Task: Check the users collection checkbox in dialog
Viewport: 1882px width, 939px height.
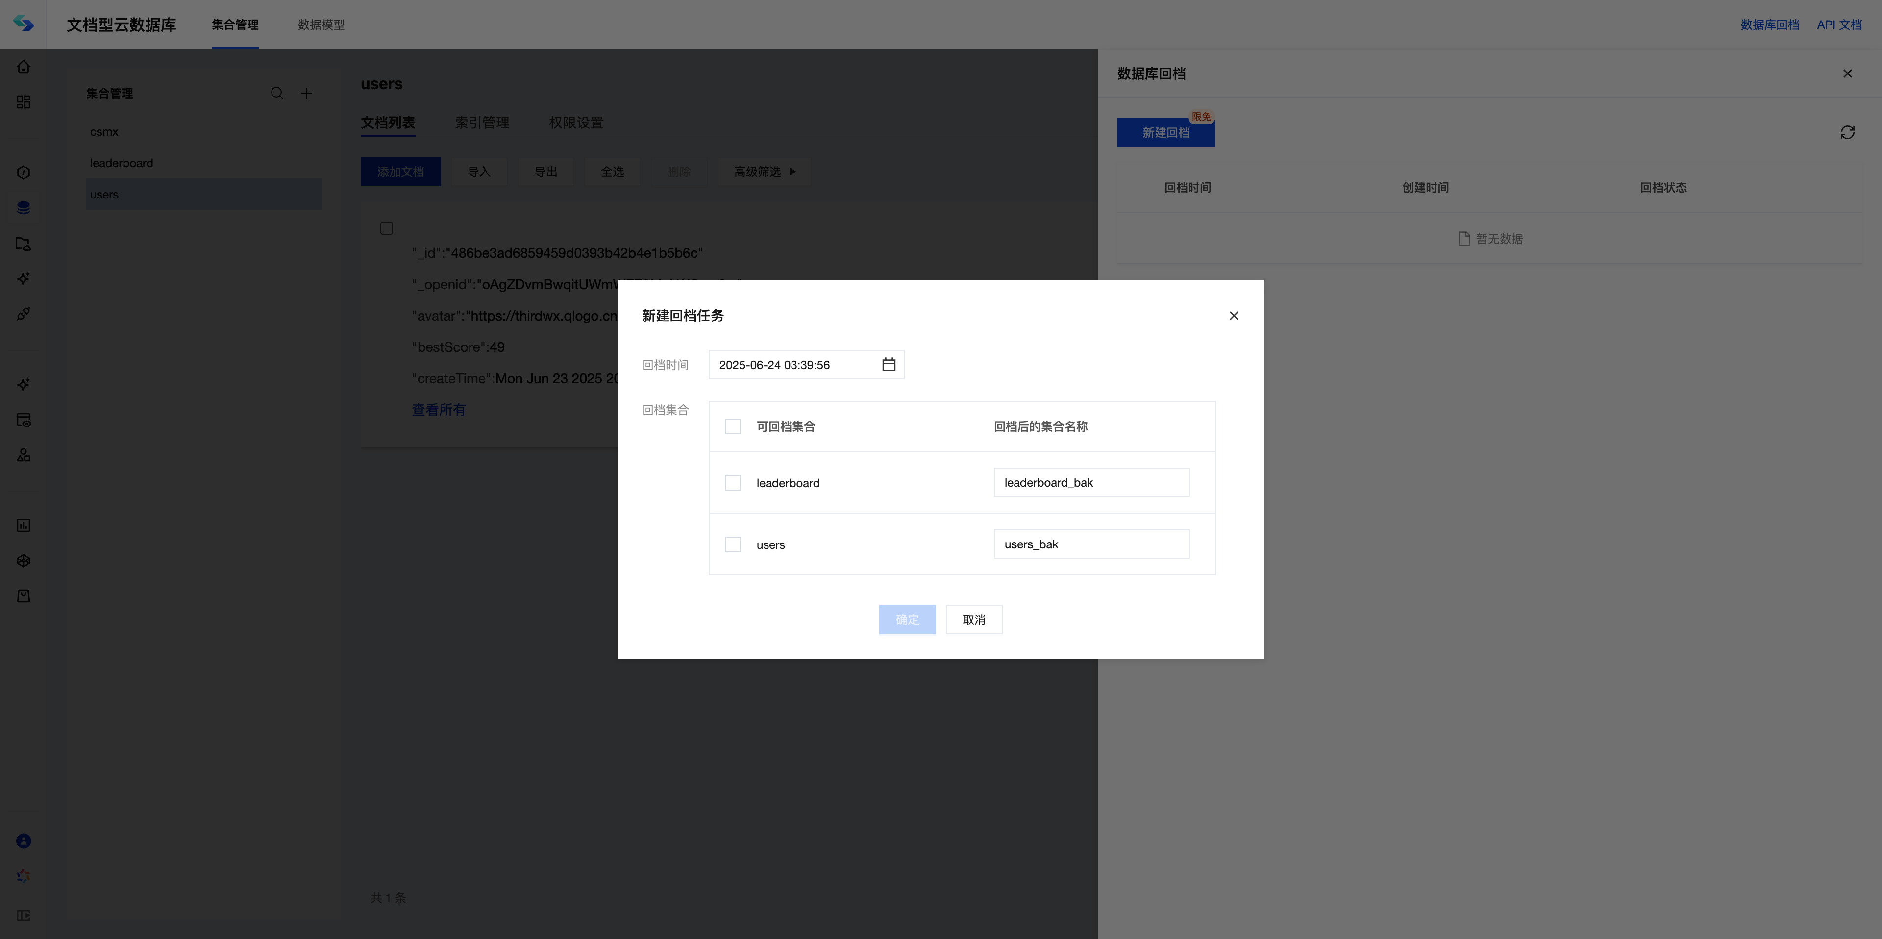Action: click(733, 544)
